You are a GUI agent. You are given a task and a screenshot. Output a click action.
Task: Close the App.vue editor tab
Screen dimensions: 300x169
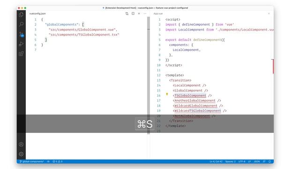[269, 14]
